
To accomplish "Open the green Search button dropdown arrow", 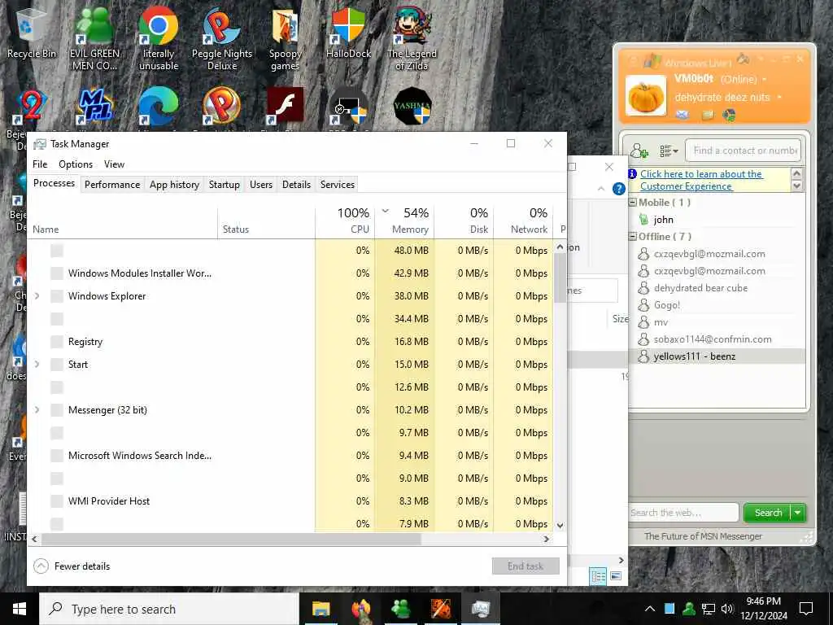I will (x=798, y=513).
